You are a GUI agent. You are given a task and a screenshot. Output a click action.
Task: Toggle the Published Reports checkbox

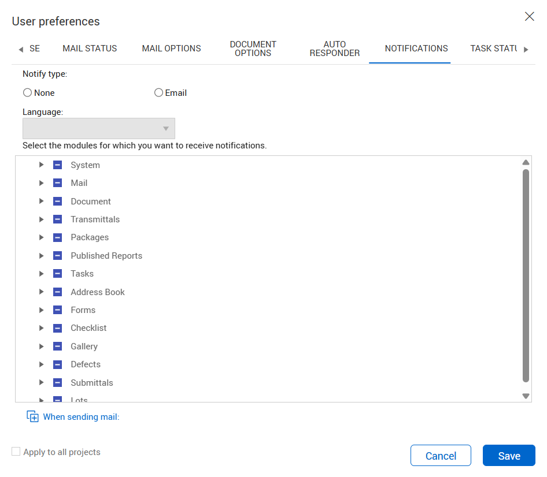[57, 256]
